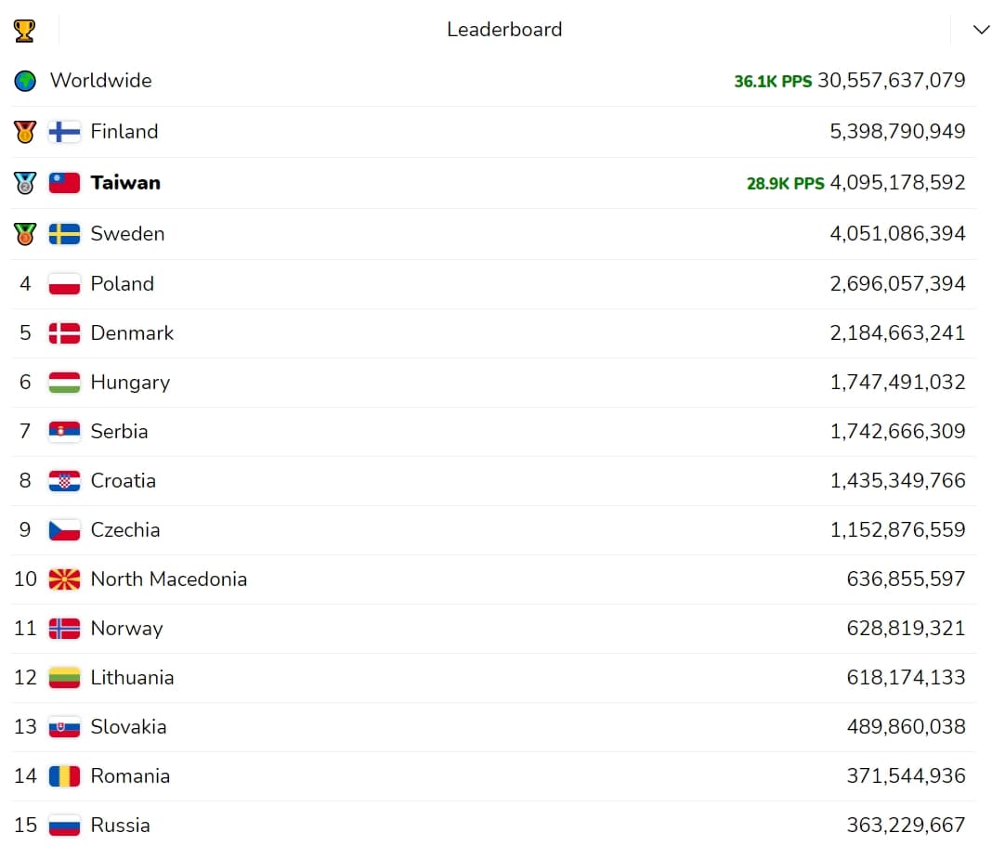The height and width of the screenshot is (846, 992).
Task: Click Finland's gold medal icon
Action: pos(25,132)
